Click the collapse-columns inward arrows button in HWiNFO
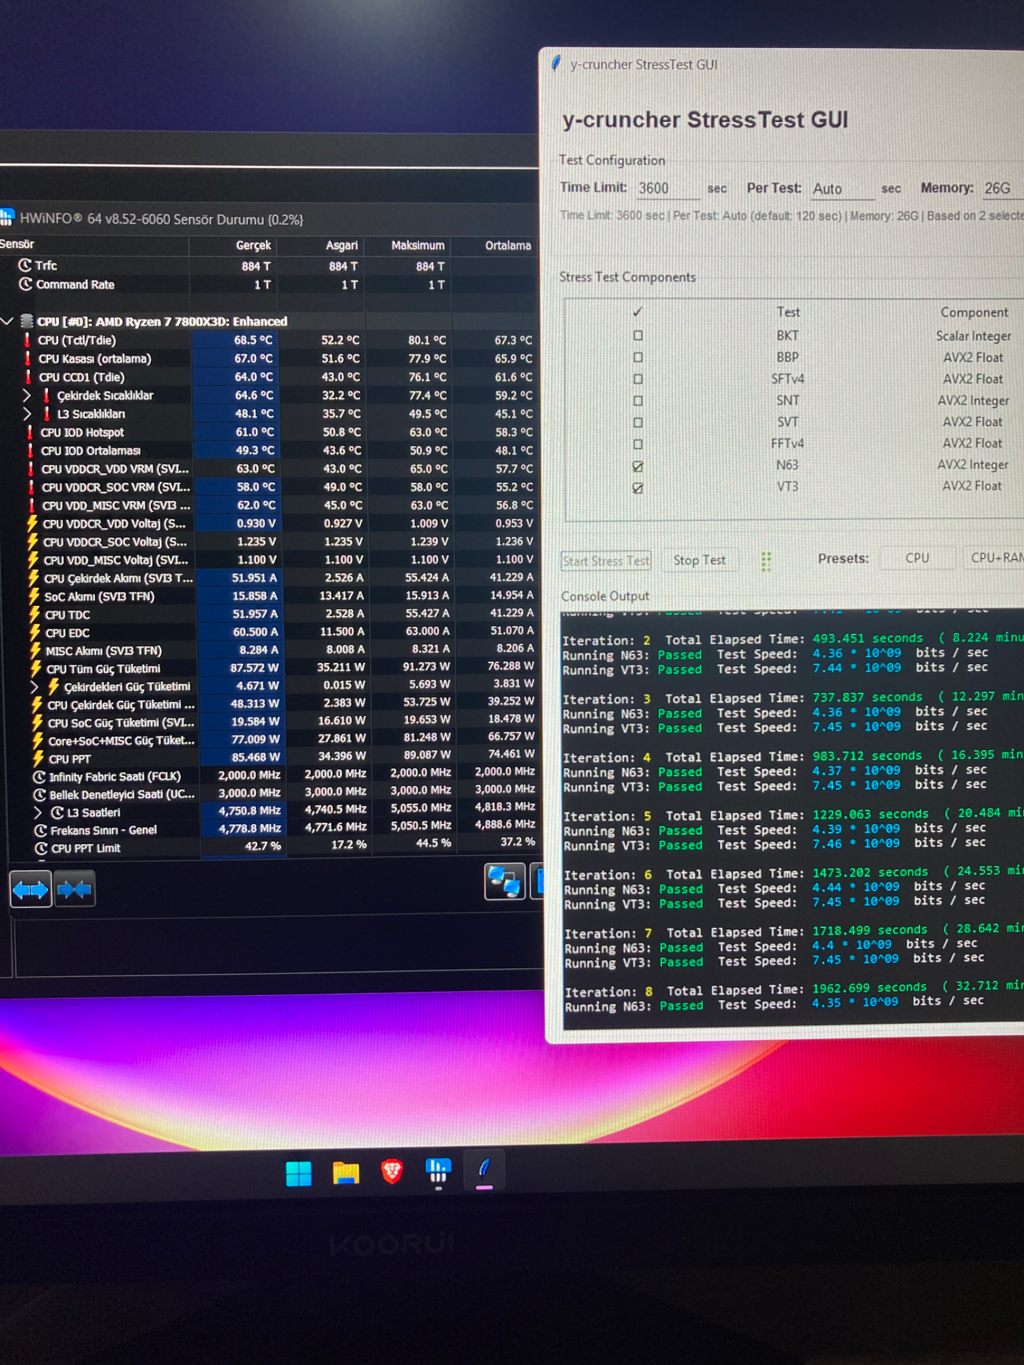Screen dimensions: 1024x1365 (x=75, y=889)
